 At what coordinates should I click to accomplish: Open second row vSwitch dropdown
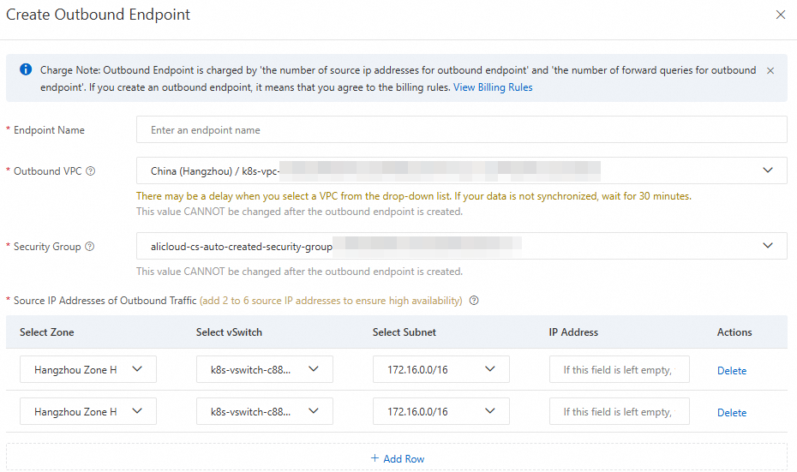click(x=265, y=412)
